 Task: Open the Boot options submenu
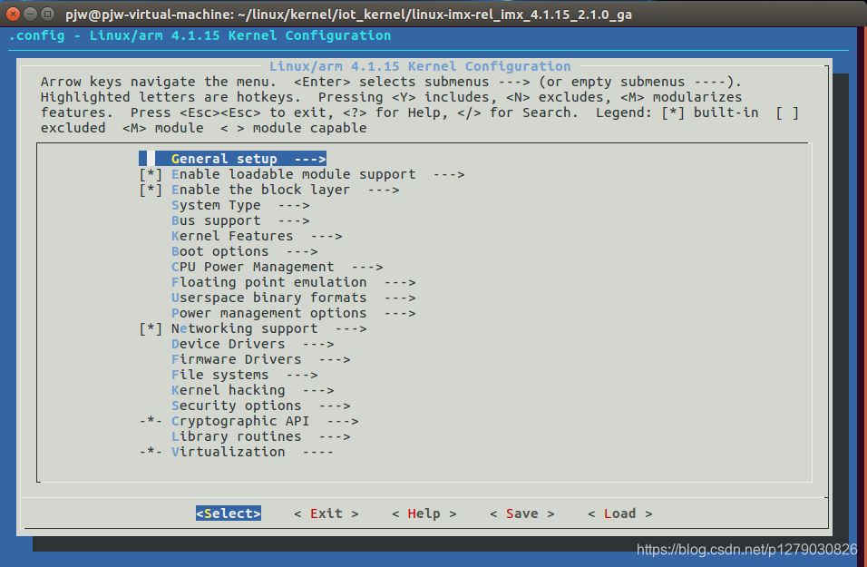(x=244, y=251)
